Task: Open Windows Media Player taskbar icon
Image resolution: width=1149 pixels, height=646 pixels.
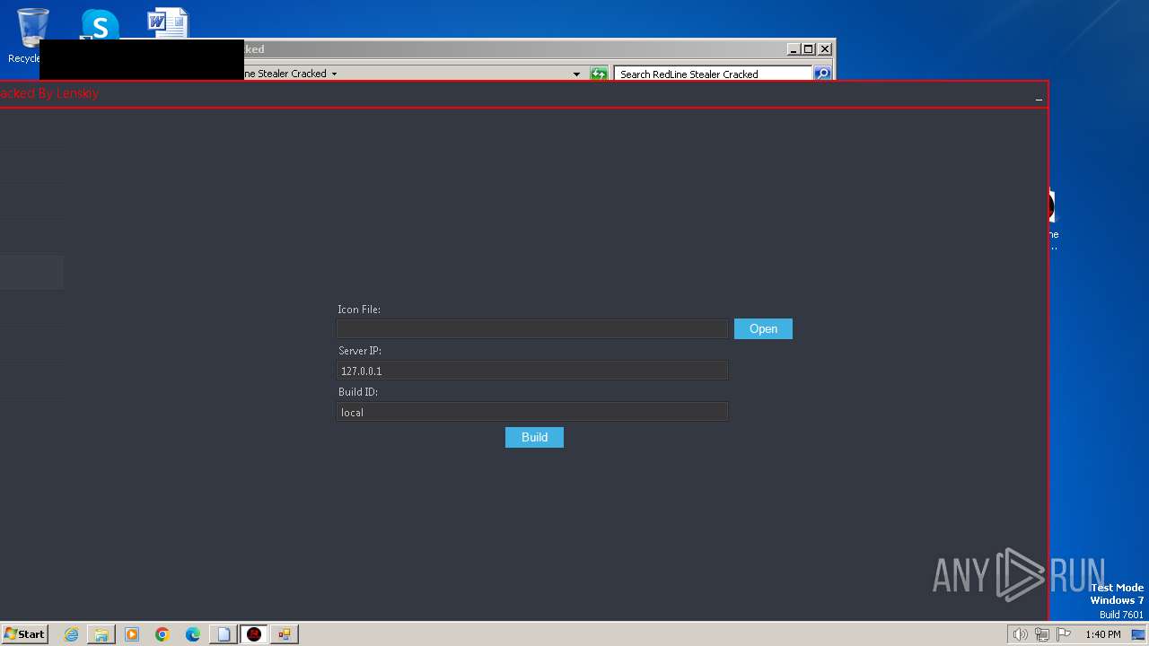Action: click(x=132, y=634)
